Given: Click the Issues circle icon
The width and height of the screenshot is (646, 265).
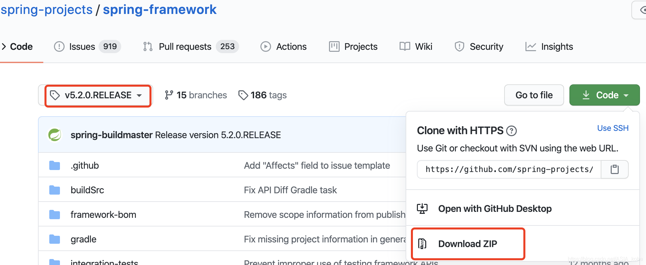Looking at the screenshot, I should click(59, 46).
